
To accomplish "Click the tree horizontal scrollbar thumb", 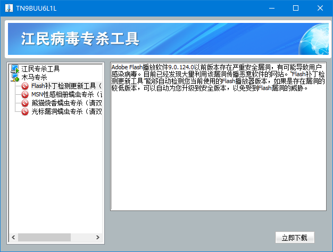I will click(44, 237).
